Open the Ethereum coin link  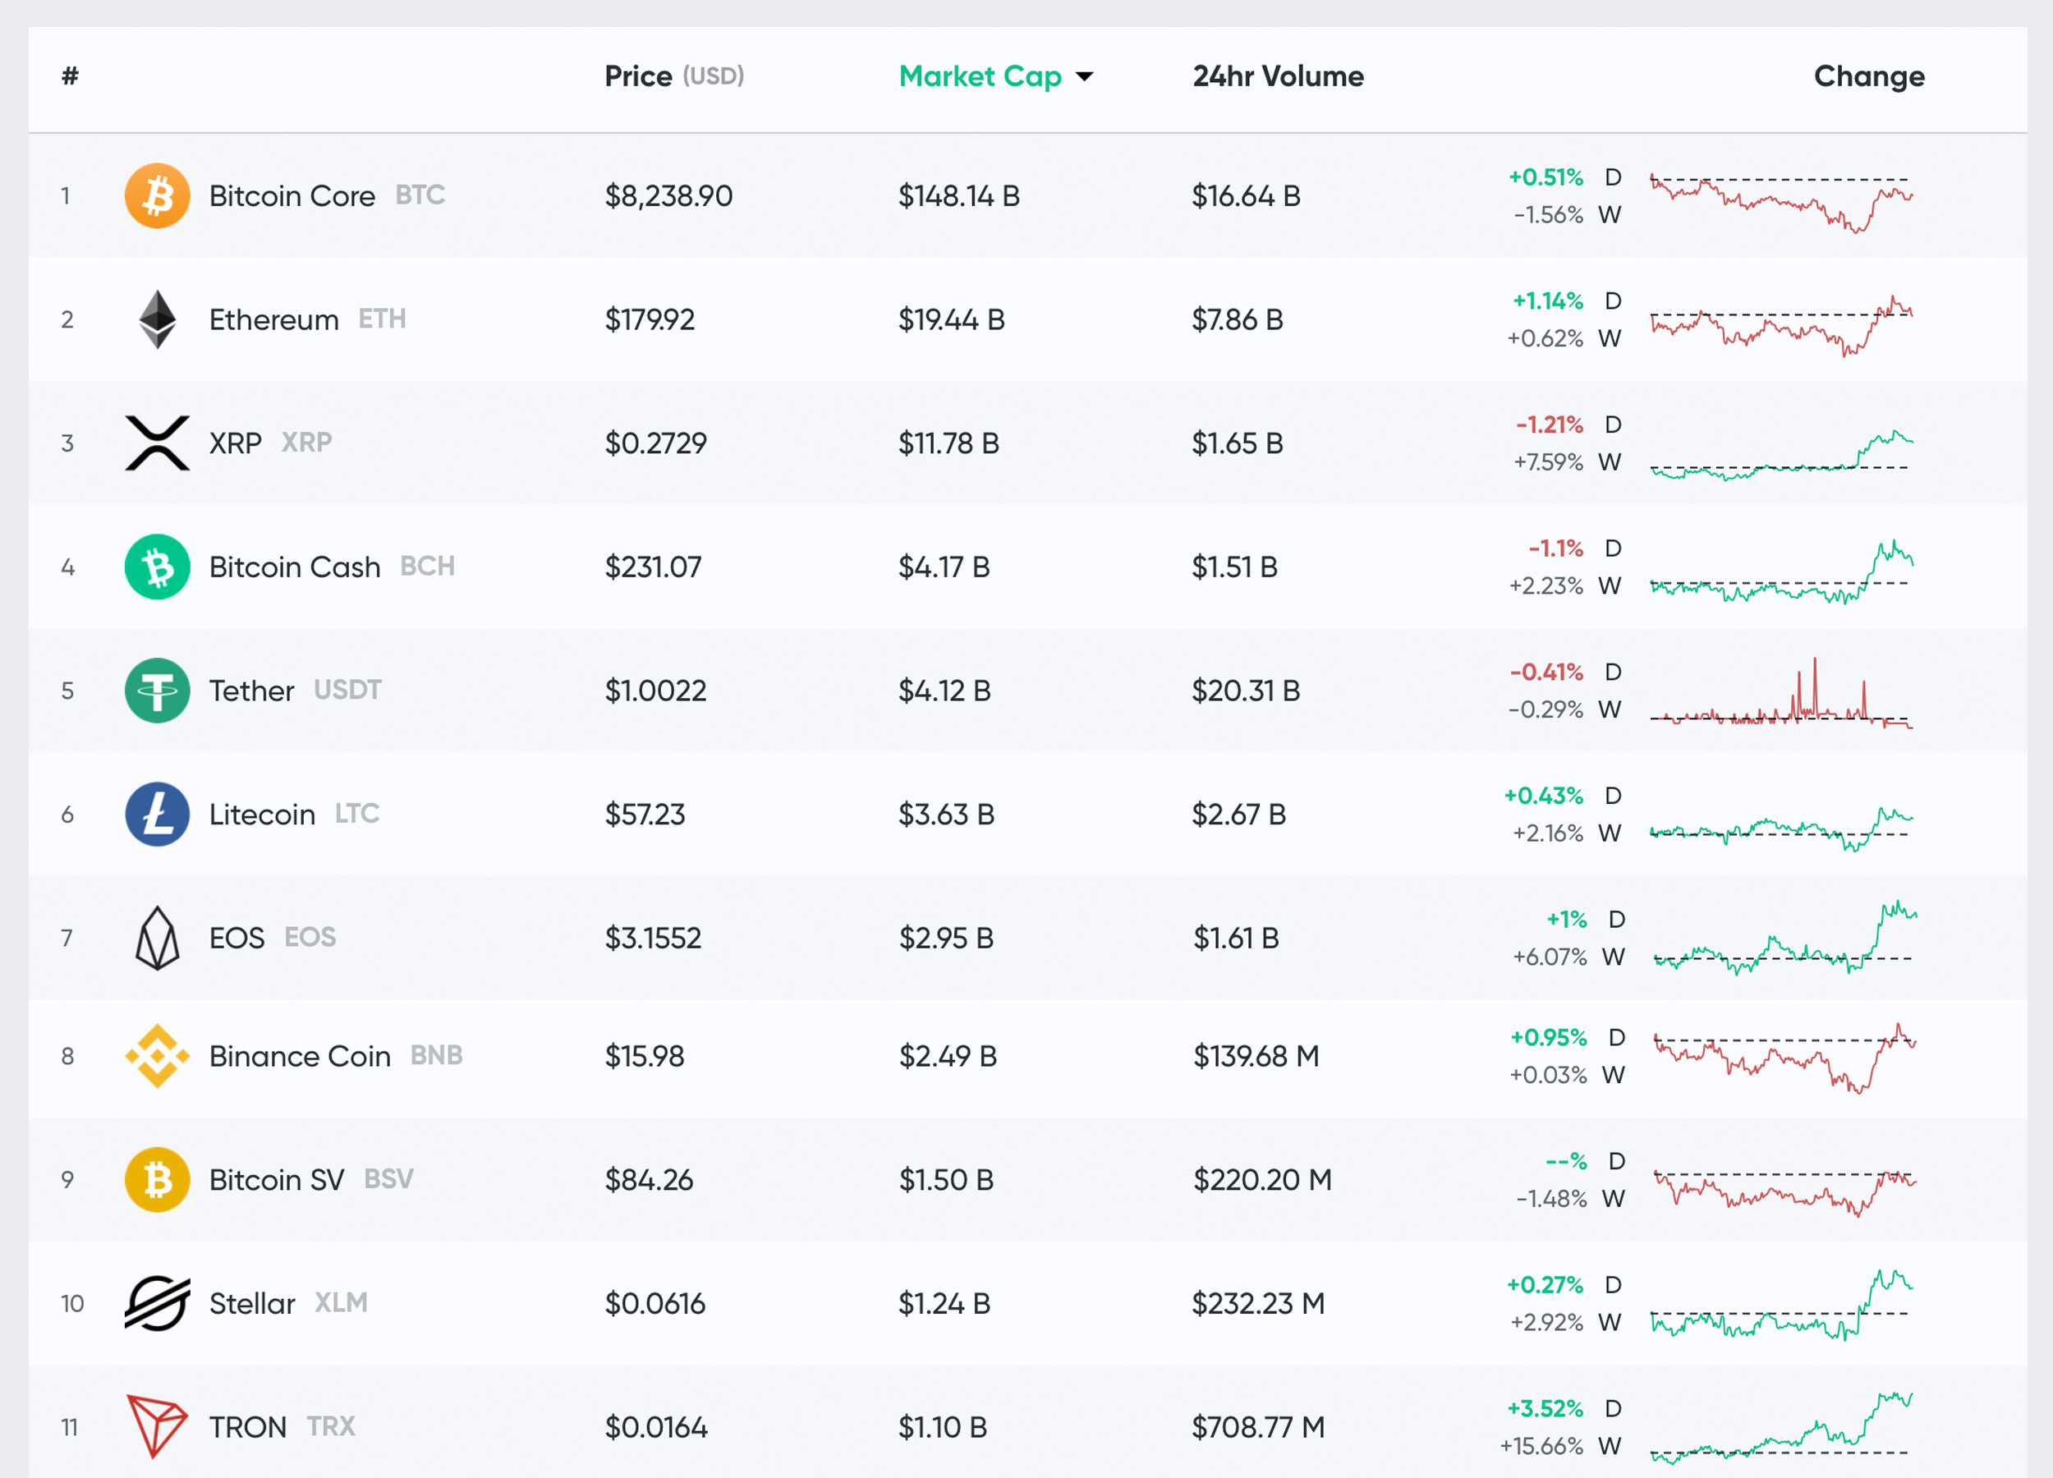(274, 319)
